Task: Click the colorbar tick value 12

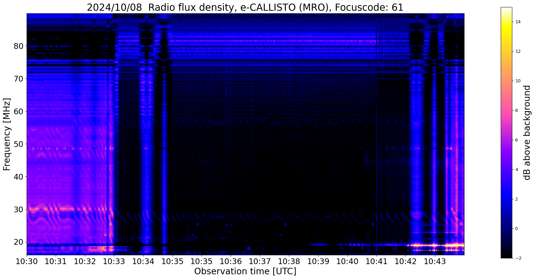Action: click(517, 52)
